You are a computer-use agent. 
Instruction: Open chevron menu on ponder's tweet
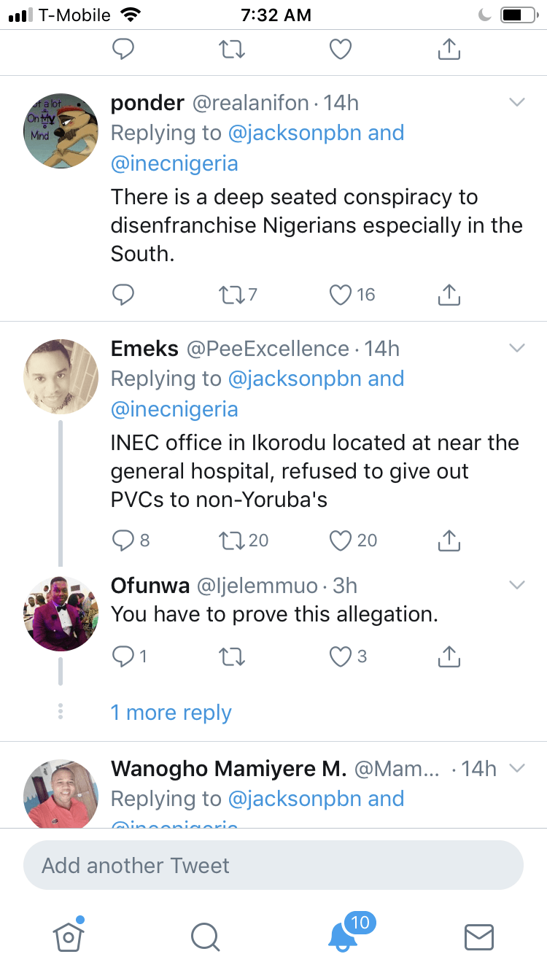(x=516, y=103)
